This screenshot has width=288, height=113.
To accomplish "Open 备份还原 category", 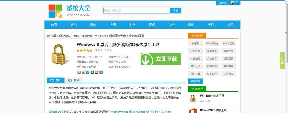I will (195, 66).
